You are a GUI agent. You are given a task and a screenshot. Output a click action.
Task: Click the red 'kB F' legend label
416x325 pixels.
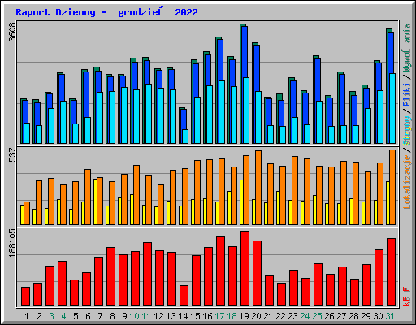pyautogui.click(x=406, y=297)
